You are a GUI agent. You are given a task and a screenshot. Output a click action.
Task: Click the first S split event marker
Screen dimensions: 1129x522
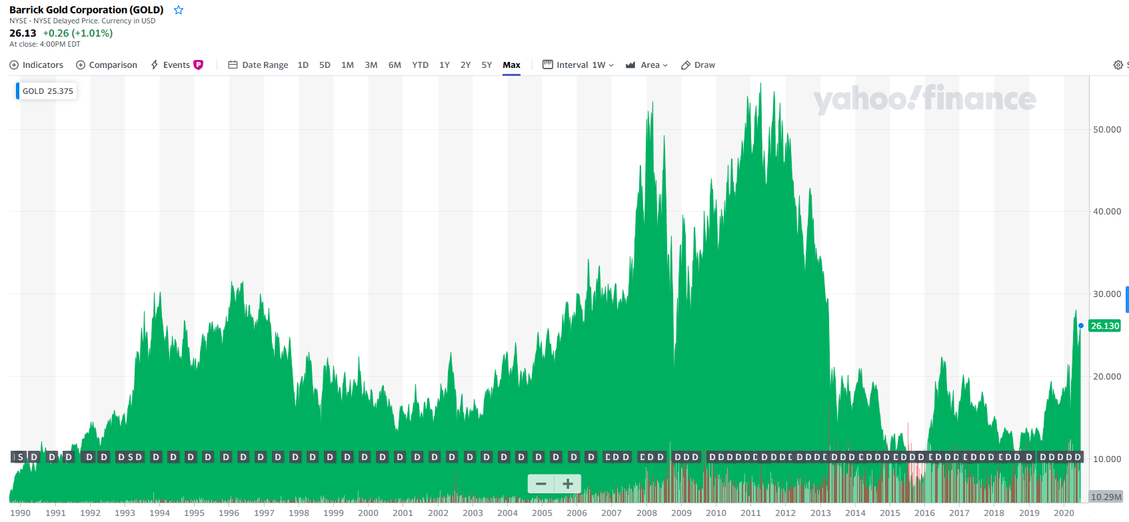21,457
